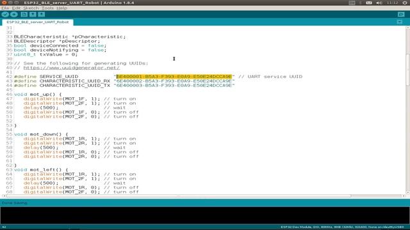410x230 pixels.
Task: Click 'bool deviceNotifying = false;' line
Action: point(60,50)
